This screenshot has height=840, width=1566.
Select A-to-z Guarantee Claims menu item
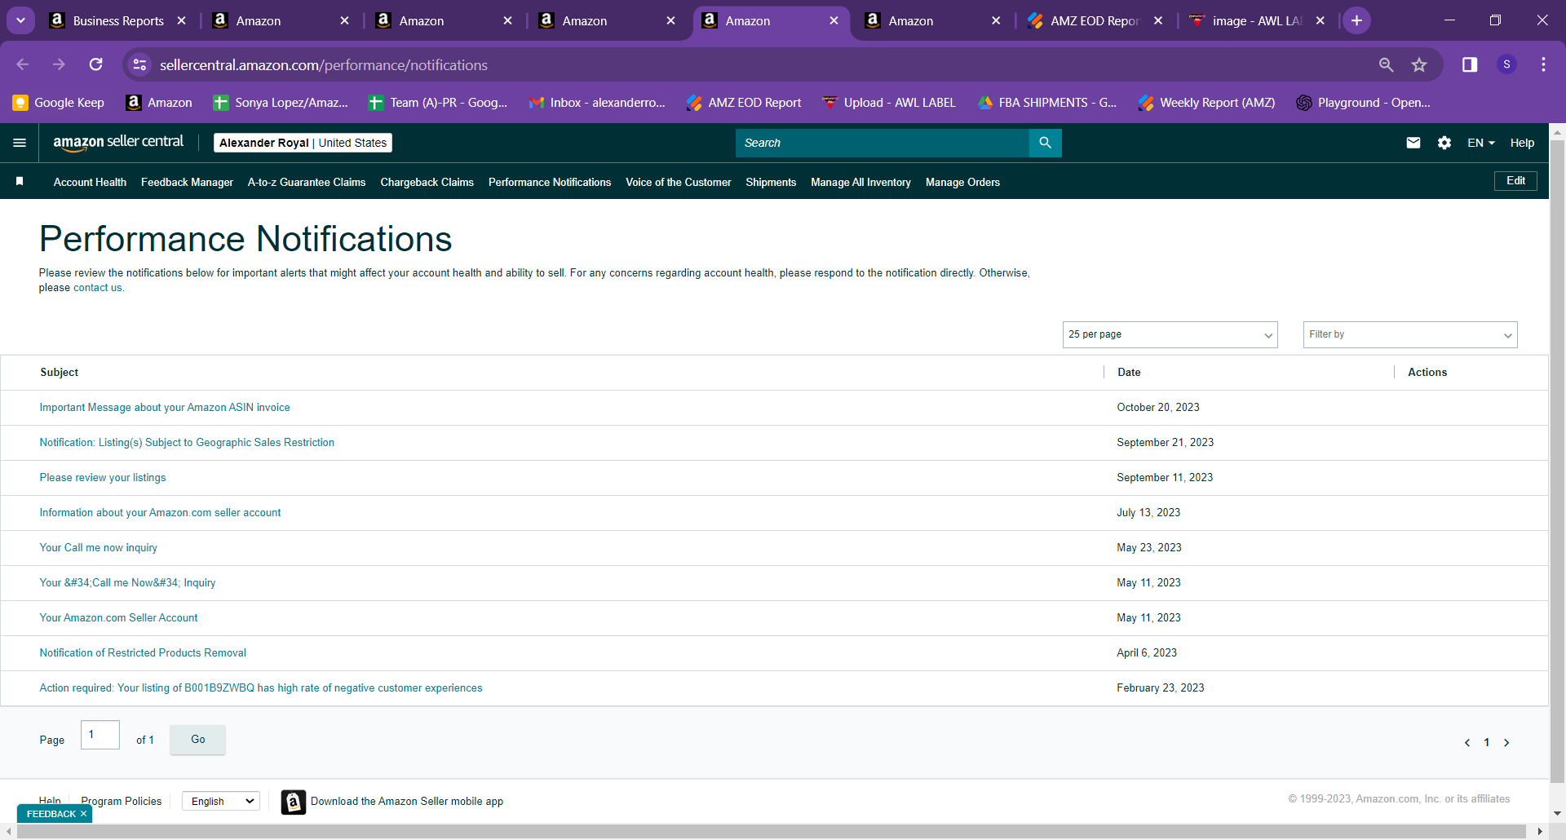tap(307, 182)
